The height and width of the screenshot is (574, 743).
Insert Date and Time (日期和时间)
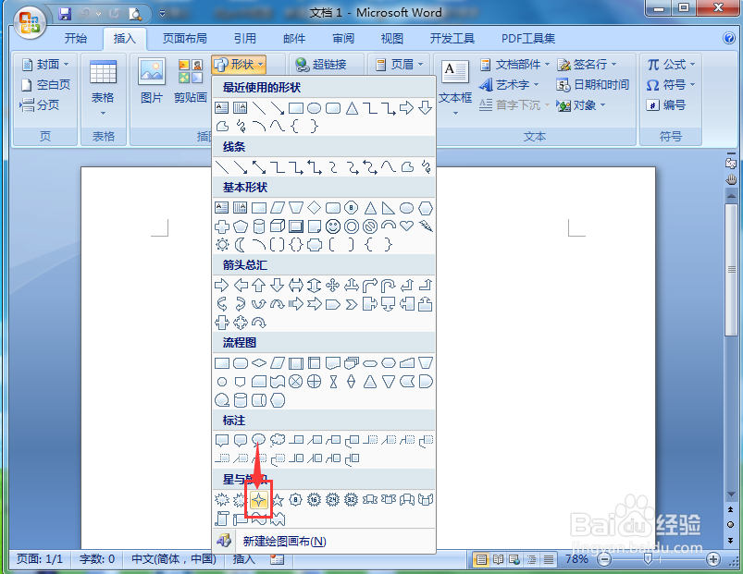592,85
